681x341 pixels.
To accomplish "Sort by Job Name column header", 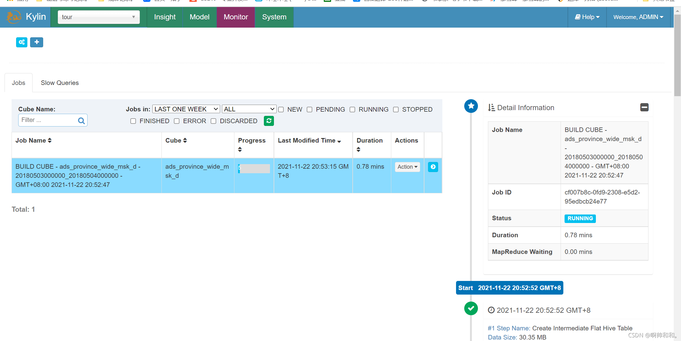I will (x=33, y=140).
